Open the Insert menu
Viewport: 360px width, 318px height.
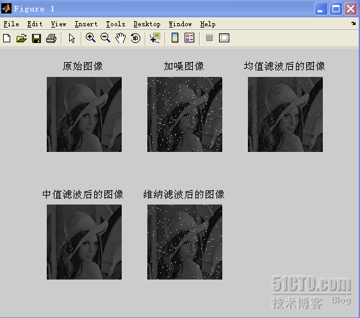(x=86, y=24)
